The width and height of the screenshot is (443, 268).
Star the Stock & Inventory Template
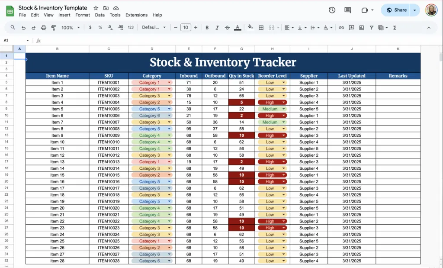96,7
